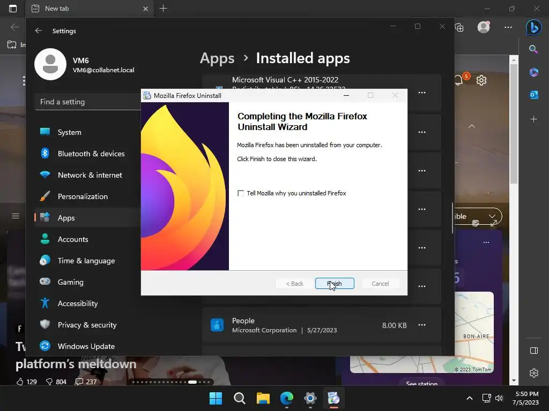Open the hamburger menu on new tab page
Image resolution: width=549 pixels, height=411 pixels.
(x=16, y=216)
